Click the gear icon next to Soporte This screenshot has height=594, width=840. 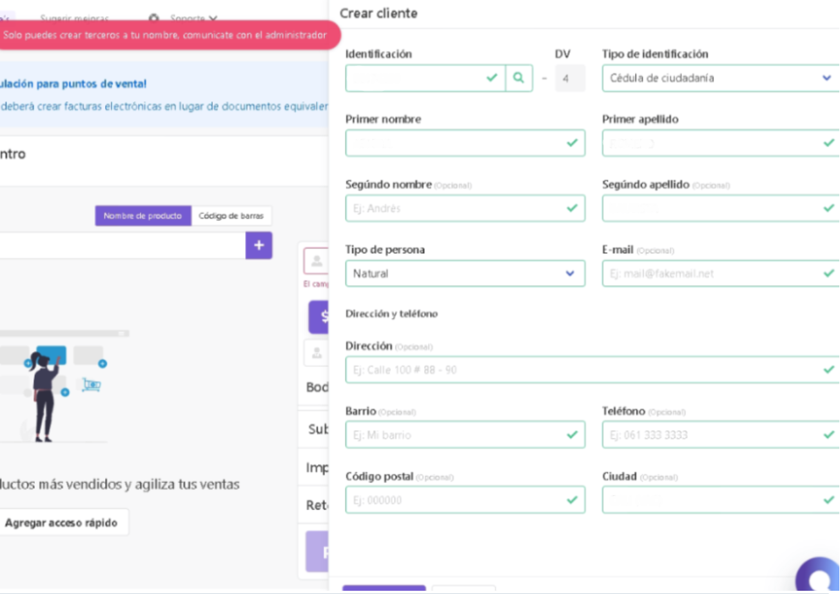[153, 19]
